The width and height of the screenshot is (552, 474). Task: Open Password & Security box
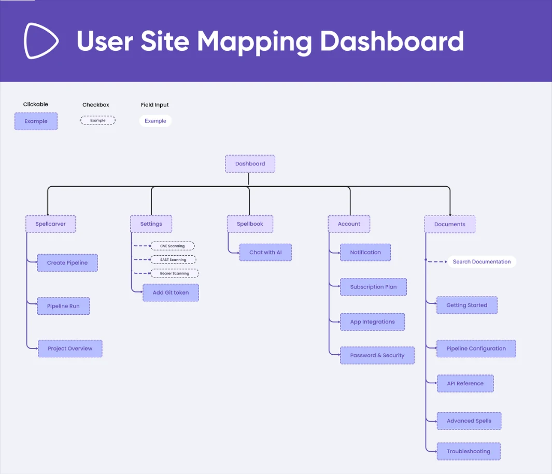(377, 355)
